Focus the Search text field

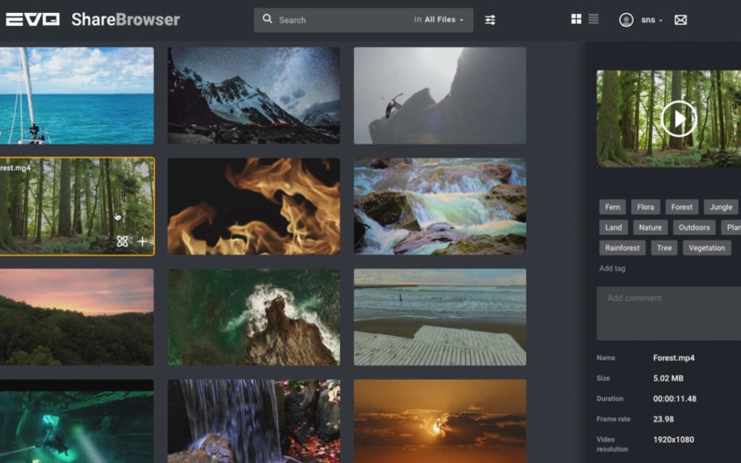point(343,19)
